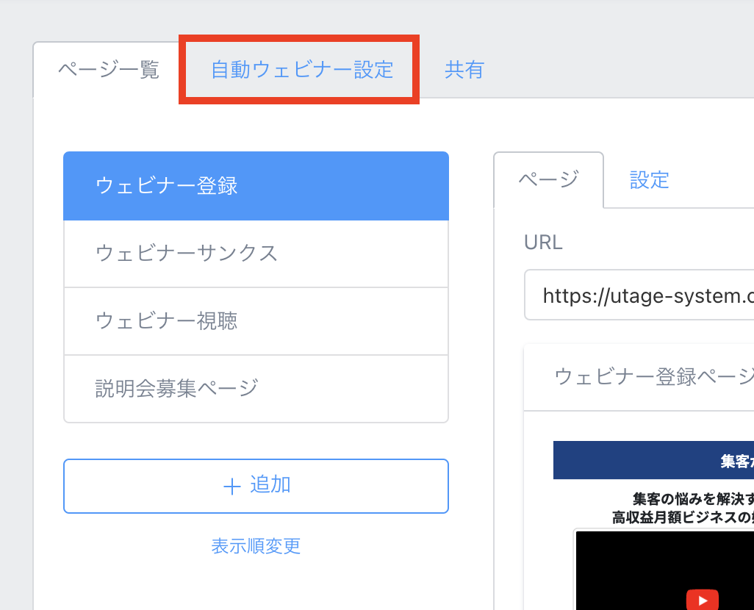Select the ウェビナー登録 page item

pyautogui.click(x=256, y=186)
